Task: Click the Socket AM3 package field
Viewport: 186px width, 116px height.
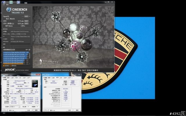Action: (x=20, y=84)
